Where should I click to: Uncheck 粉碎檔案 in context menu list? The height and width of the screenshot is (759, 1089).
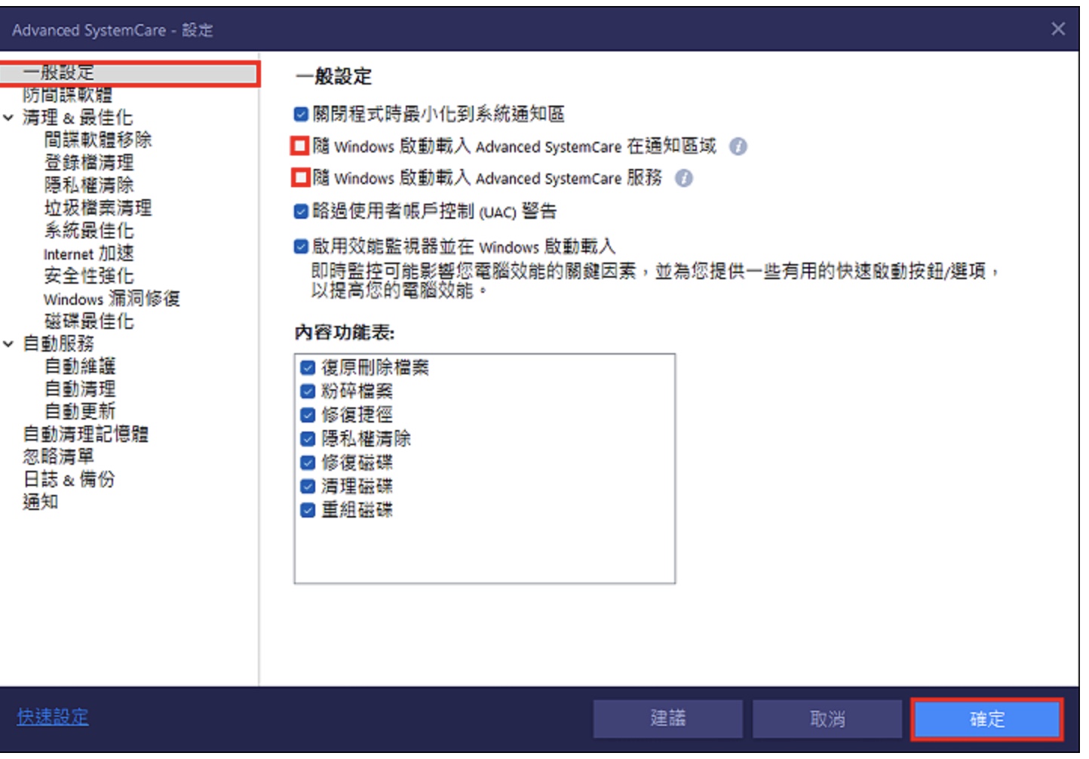[x=308, y=392]
